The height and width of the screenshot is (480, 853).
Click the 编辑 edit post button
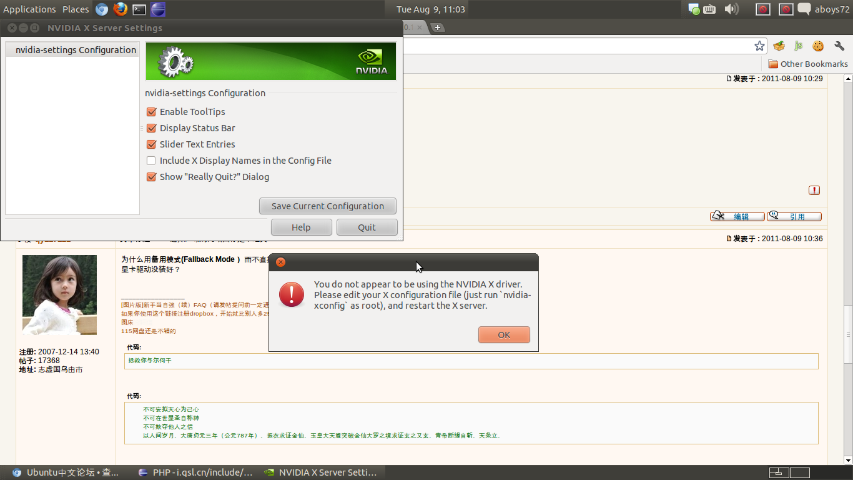737,216
